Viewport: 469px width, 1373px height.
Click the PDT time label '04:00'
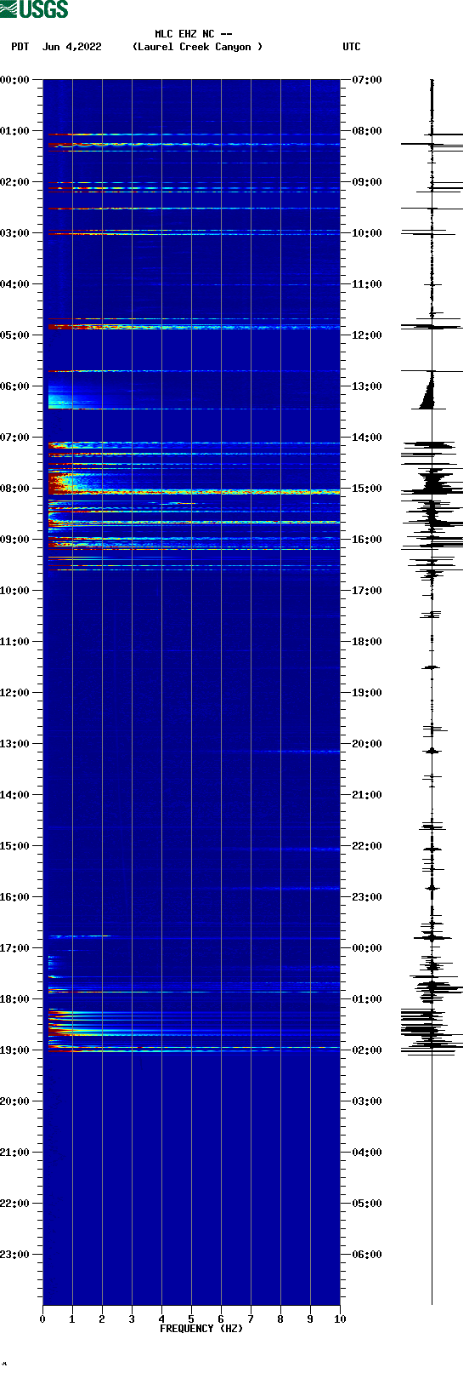[x=15, y=284]
